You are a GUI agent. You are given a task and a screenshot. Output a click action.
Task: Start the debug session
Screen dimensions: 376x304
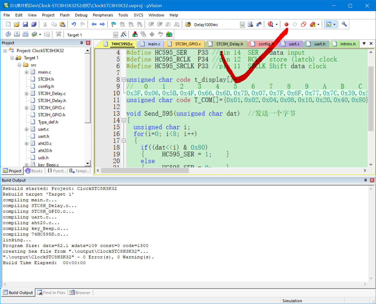271,25
